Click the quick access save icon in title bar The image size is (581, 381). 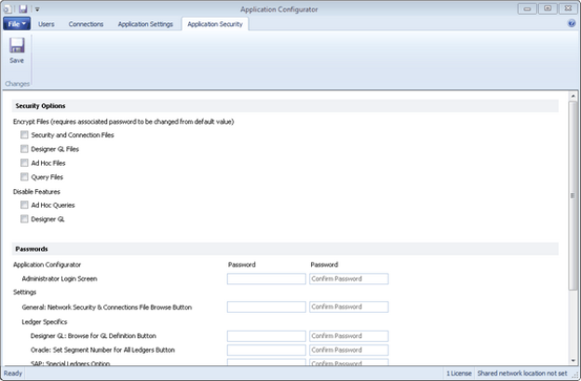[x=23, y=8]
